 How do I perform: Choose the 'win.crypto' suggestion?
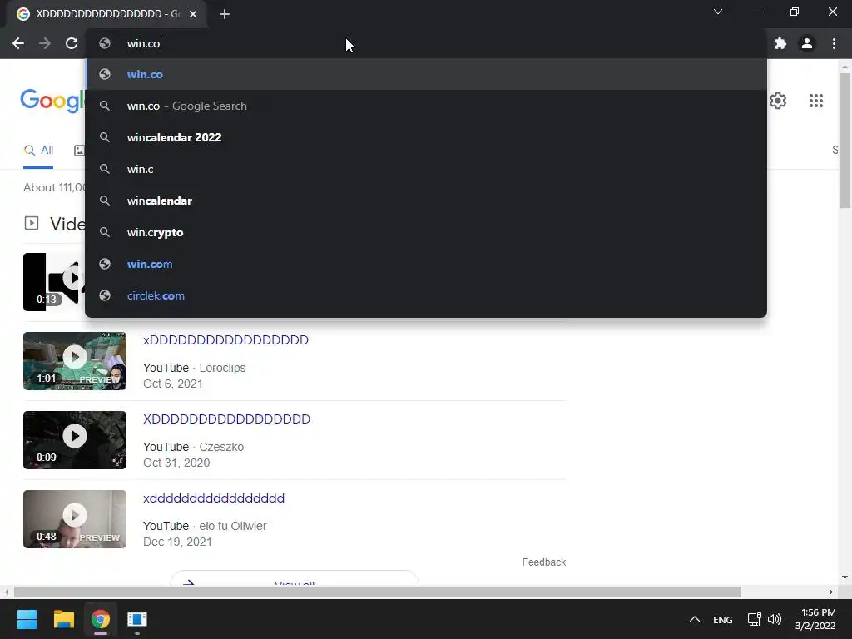click(x=426, y=232)
